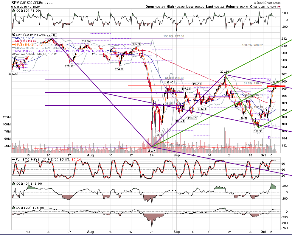Click the 210.36 high price label
The image size is (292, 235).
[x=86, y=41]
